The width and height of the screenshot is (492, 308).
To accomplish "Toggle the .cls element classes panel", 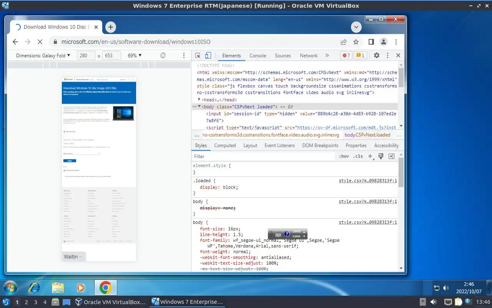I will point(358,156).
